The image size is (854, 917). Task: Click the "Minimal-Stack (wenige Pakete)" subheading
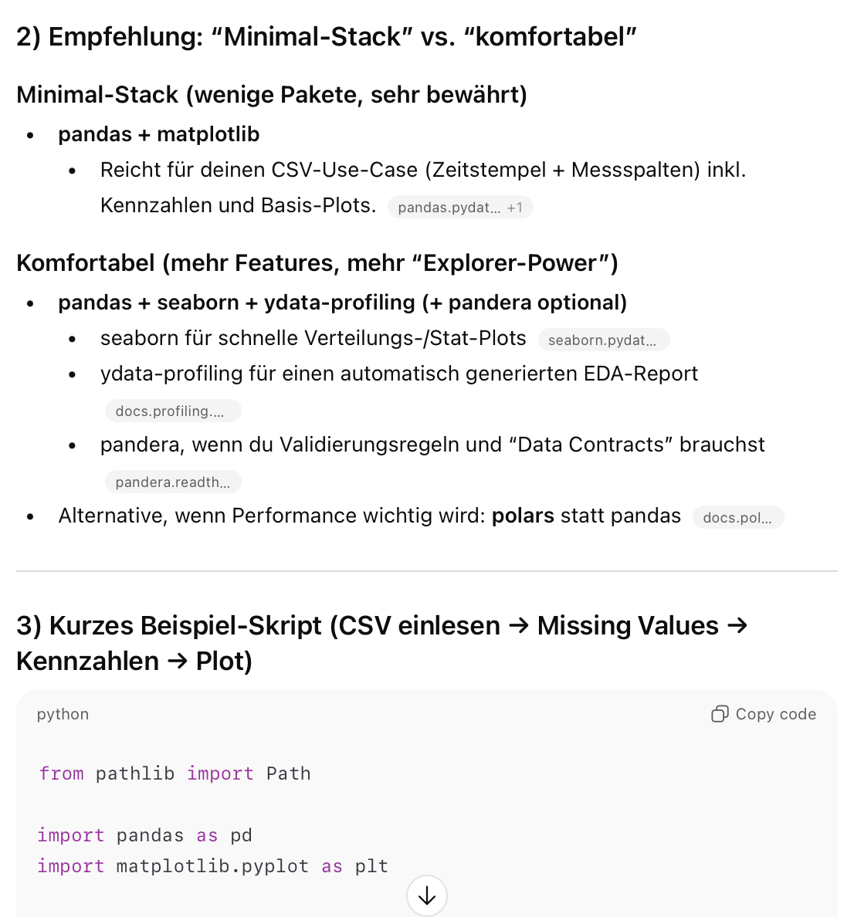(271, 94)
